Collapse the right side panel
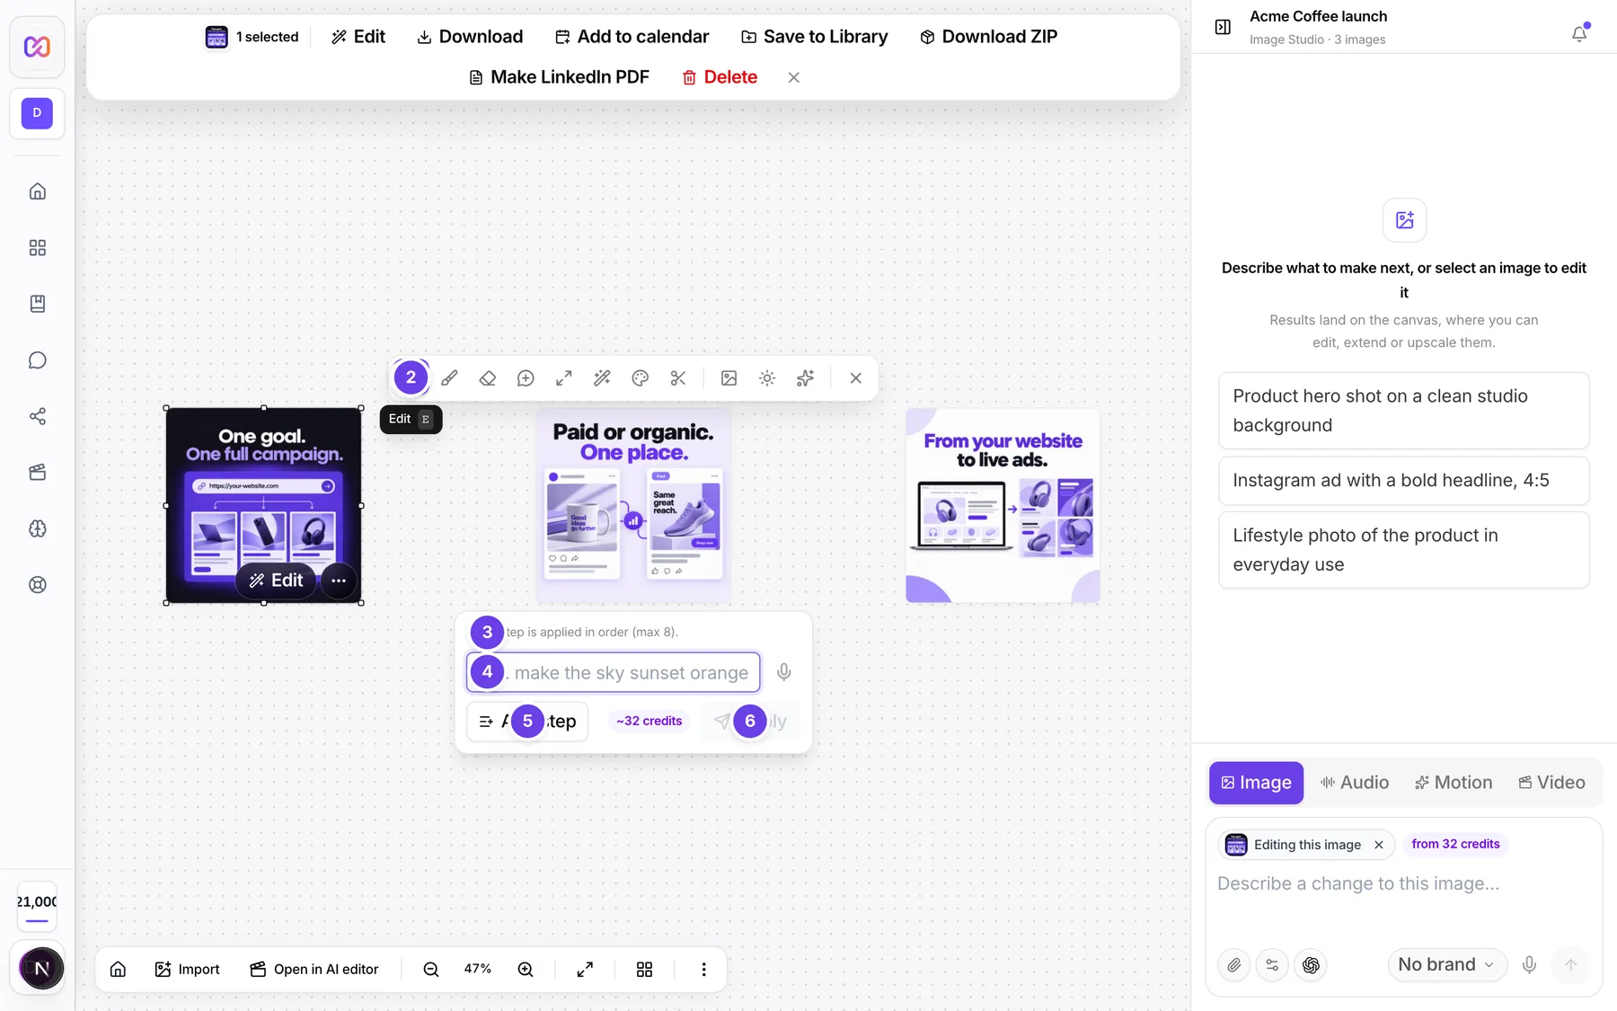Screen dimensions: 1617x1011 coord(1223,27)
